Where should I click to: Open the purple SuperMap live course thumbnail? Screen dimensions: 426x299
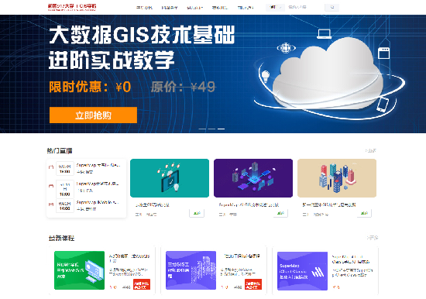(253, 178)
